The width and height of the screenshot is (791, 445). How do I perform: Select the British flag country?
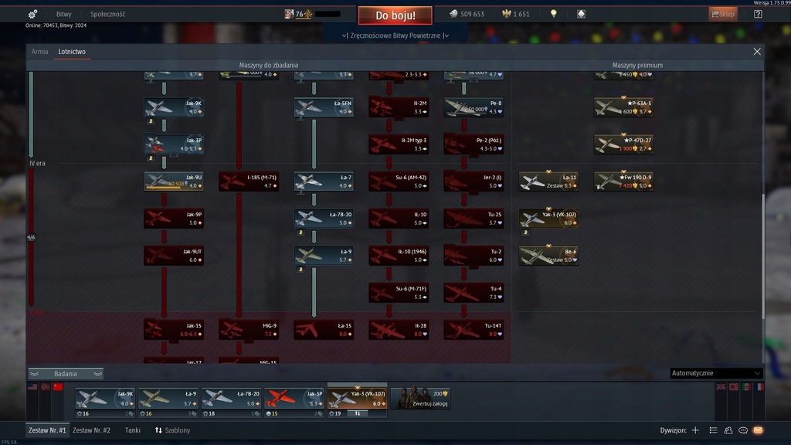[x=721, y=387]
